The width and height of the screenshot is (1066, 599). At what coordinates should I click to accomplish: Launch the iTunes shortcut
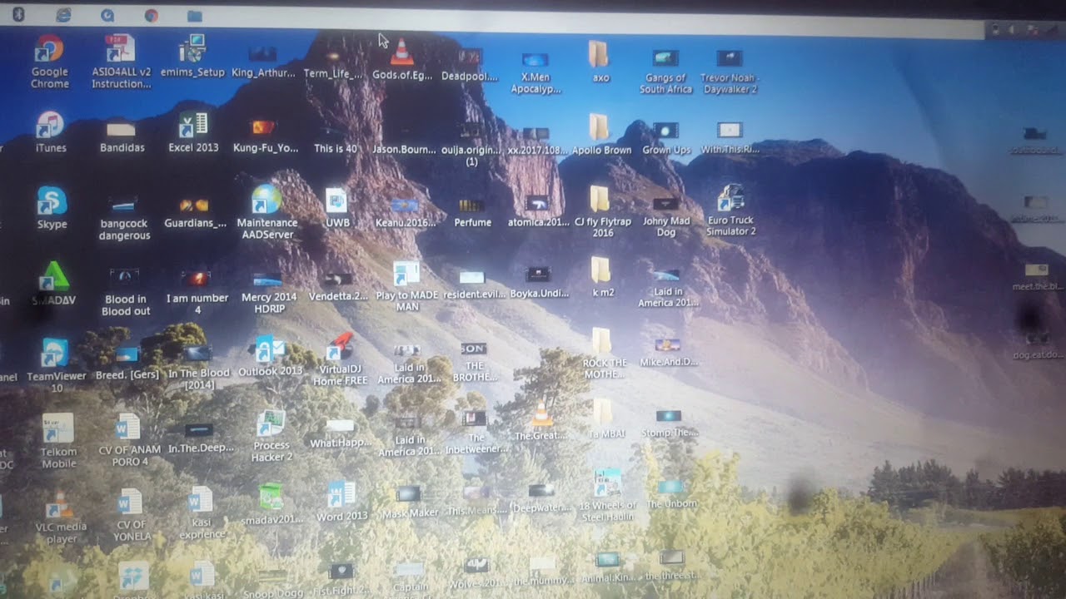point(50,131)
